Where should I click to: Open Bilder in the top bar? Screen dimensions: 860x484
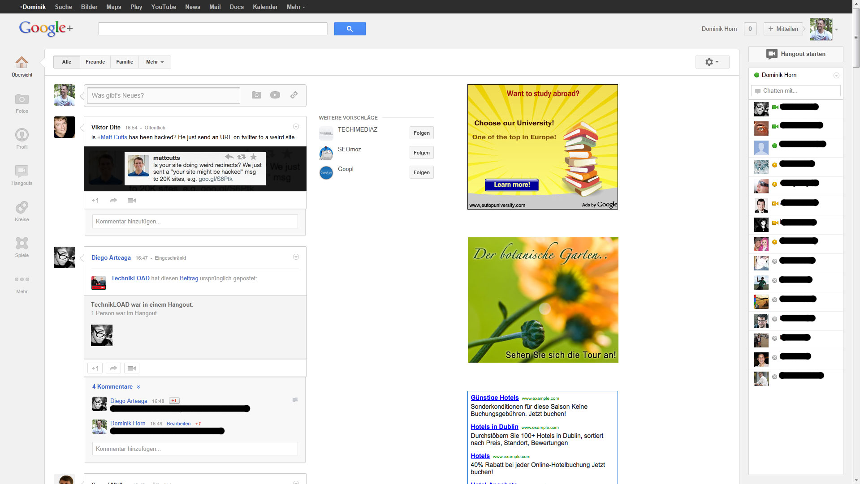[x=89, y=7]
